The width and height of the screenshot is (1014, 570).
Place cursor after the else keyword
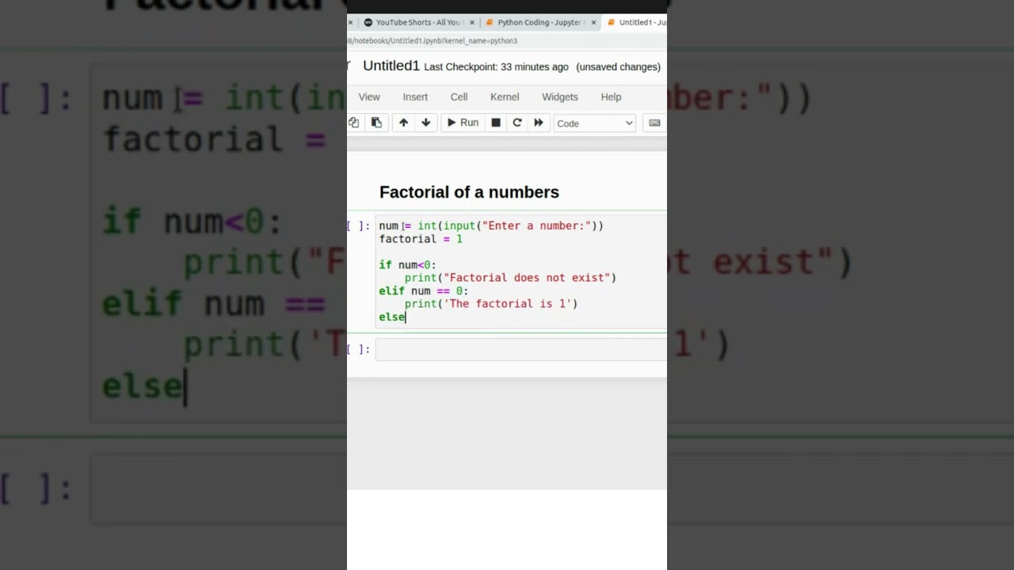(x=406, y=317)
